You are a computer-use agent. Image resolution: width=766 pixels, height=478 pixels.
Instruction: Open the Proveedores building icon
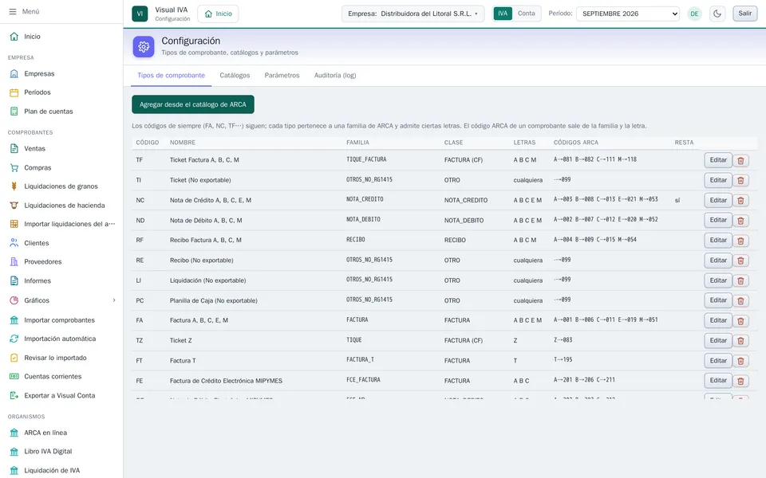[x=14, y=262]
